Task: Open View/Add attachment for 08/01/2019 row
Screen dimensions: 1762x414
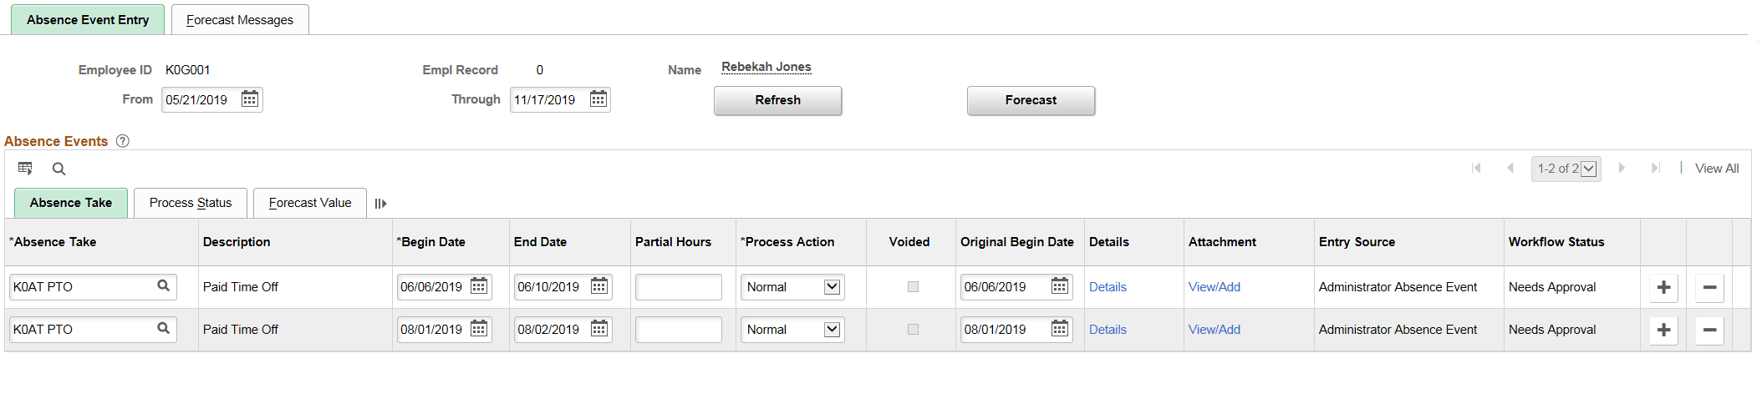Action: (x=1215, y=330)
